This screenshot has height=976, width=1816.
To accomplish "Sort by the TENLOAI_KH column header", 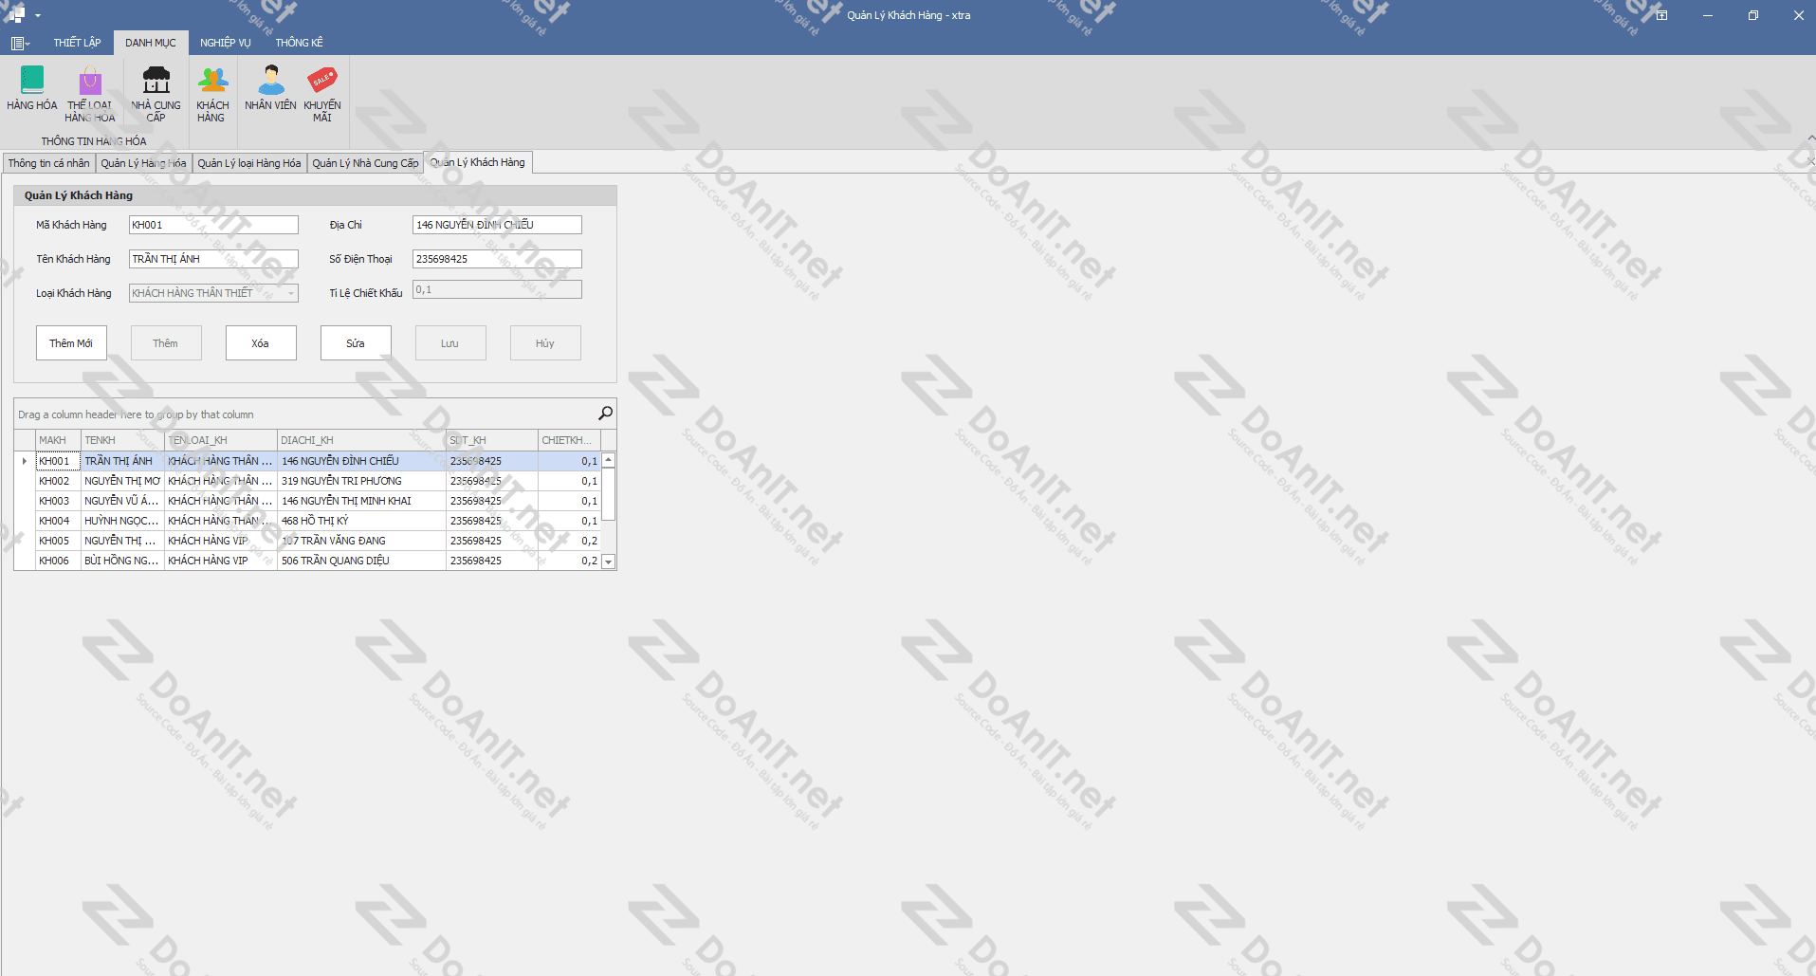I will 221,440.
